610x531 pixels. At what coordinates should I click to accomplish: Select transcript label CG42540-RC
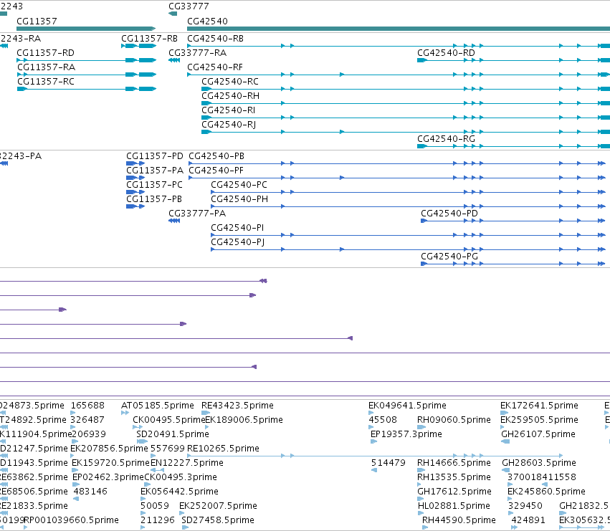tap(230, 82)
